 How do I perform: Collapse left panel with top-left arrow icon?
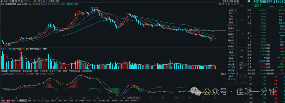(x=2, y=1)
